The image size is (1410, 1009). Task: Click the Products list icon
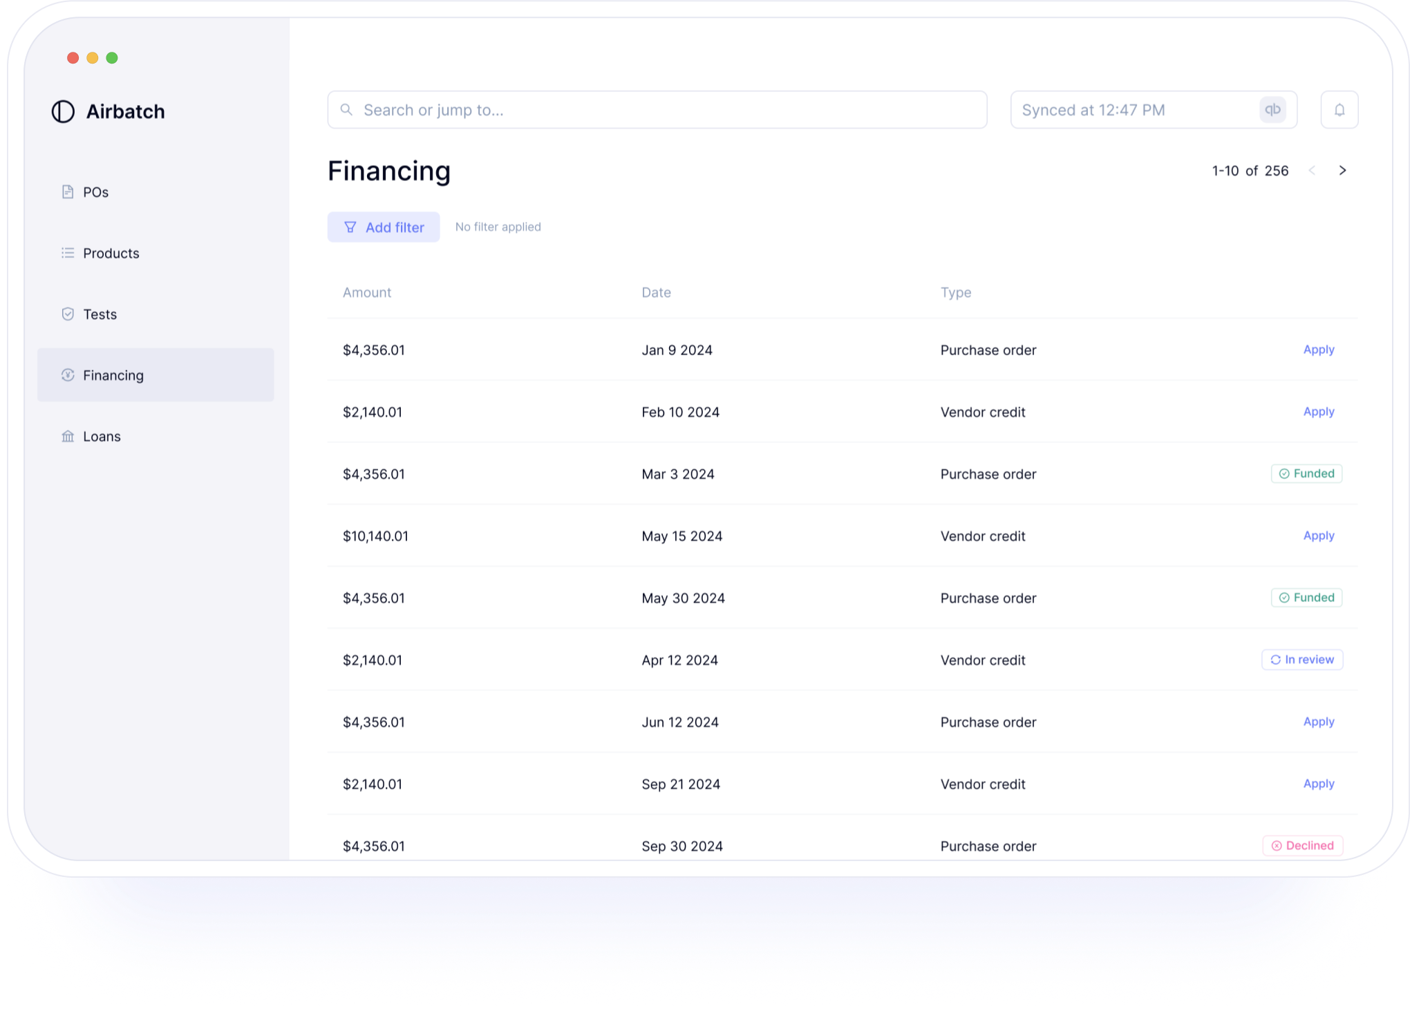[68, 253]
